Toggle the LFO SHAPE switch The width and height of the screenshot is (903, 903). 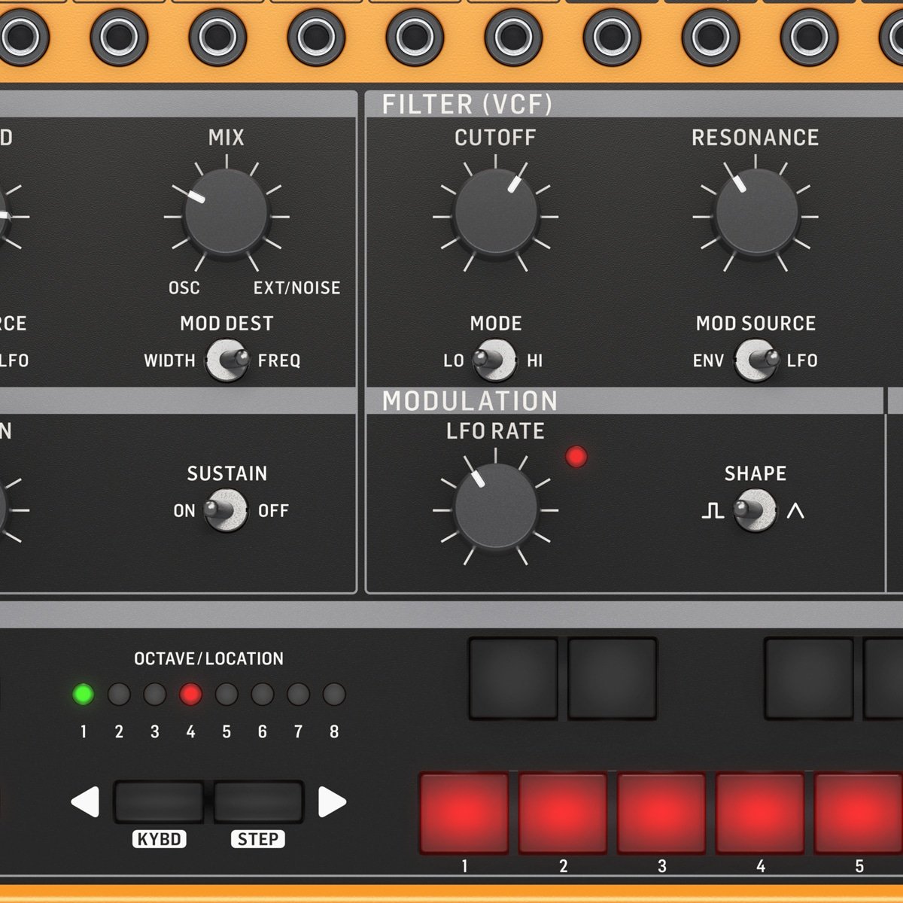coord(754,510)
